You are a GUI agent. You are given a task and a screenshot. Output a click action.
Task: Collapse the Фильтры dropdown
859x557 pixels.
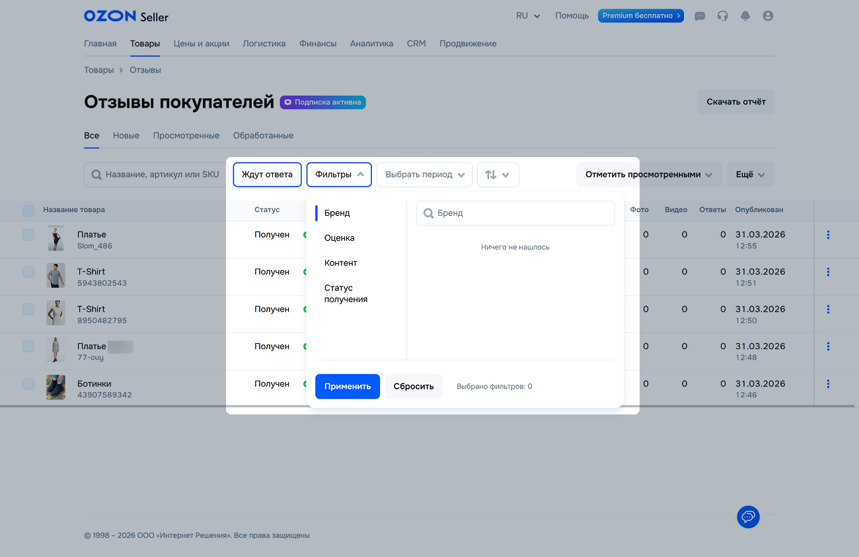pos(339,175)
